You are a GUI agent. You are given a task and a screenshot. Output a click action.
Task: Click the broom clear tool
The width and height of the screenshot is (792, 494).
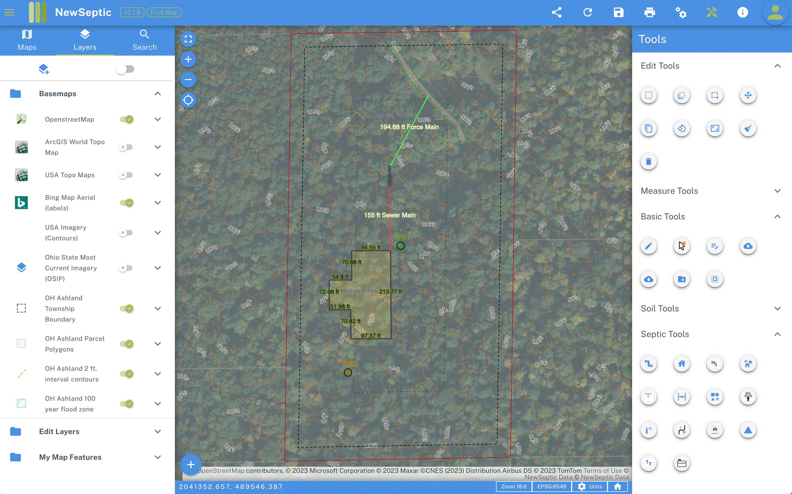748,128
